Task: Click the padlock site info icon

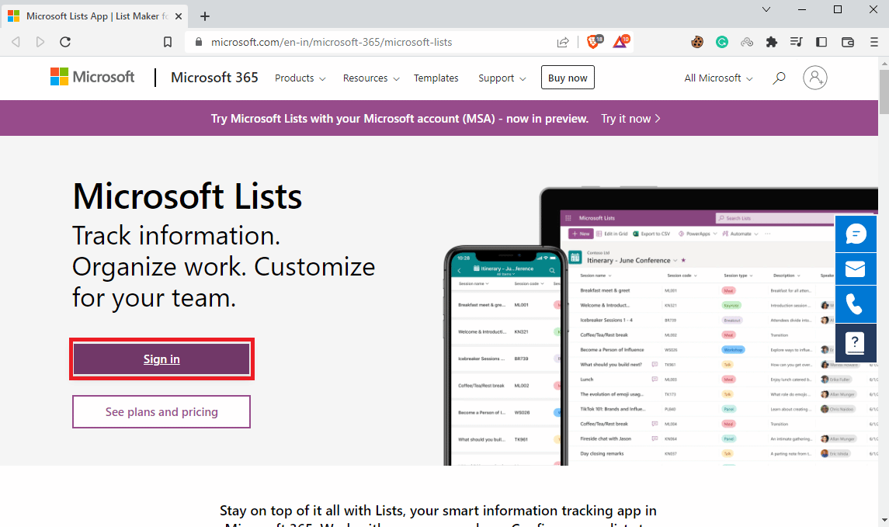Action: pos(198,42)
